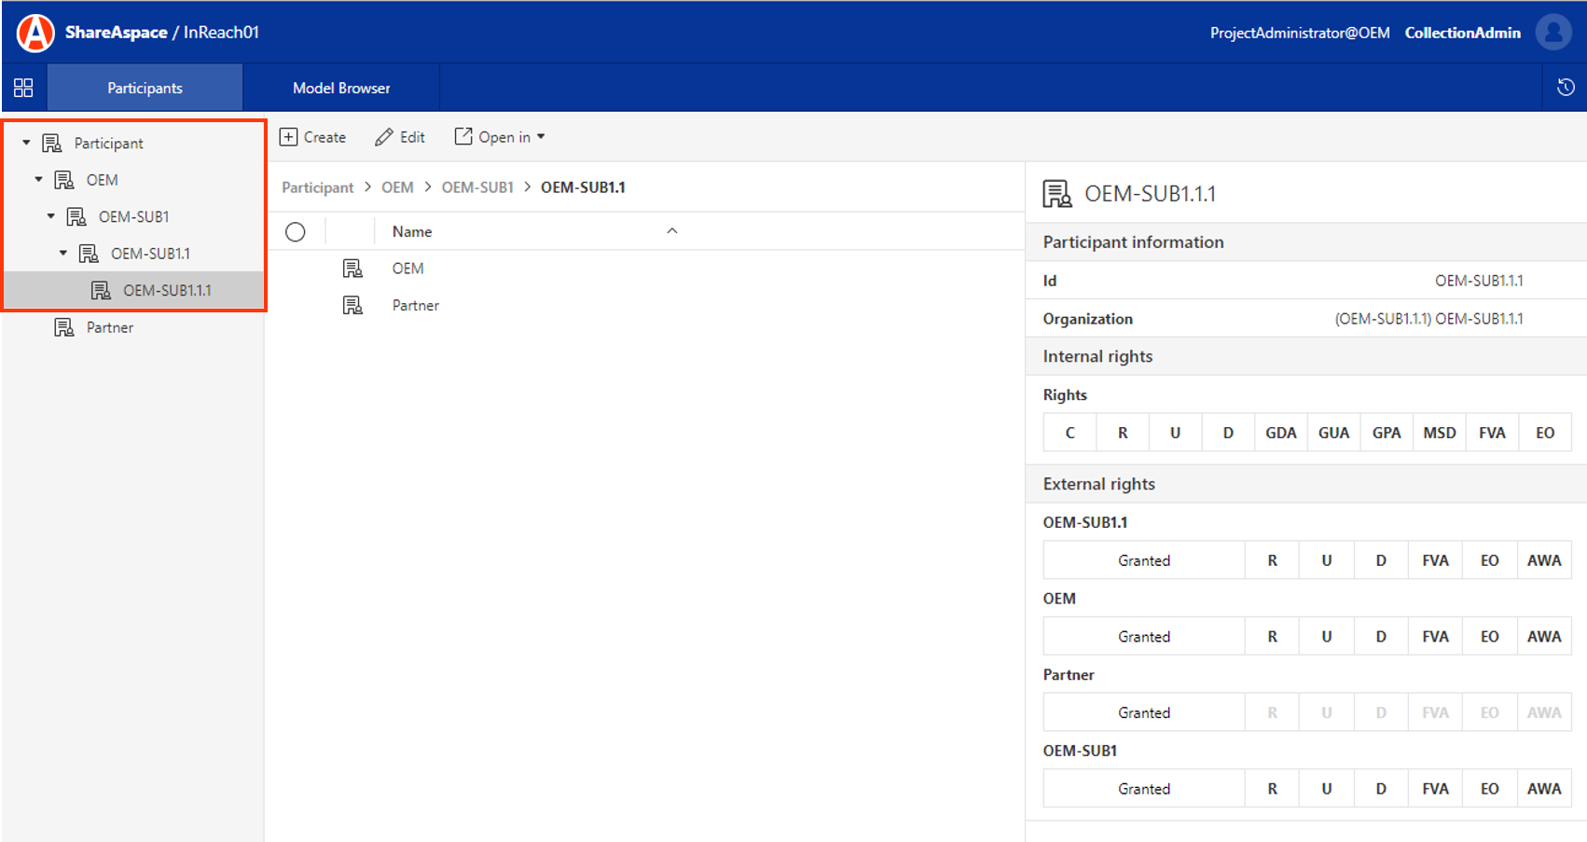Open the history clock icon

click(x=1566, y=88)
